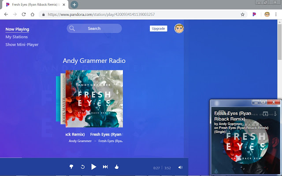
Task: Replay the current track
Action: coord(83,167)
